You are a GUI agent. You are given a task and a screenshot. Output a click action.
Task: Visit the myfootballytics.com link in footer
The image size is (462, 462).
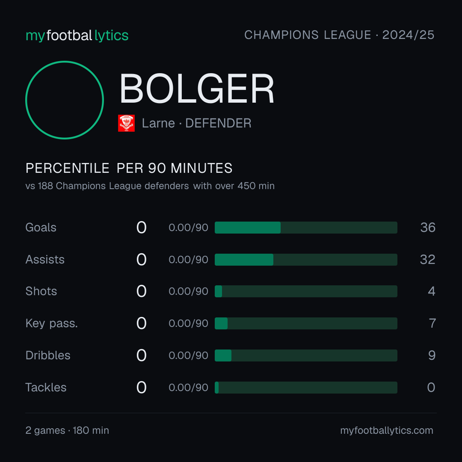click(x=387, y=430)
